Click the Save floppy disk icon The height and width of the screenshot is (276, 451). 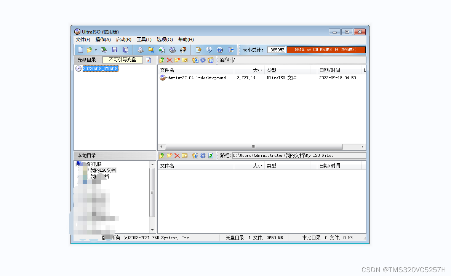(115, 50)
